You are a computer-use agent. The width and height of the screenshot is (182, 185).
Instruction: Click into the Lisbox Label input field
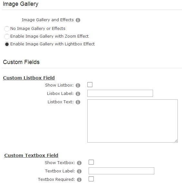pyautogui.click(x=120, y=93)
